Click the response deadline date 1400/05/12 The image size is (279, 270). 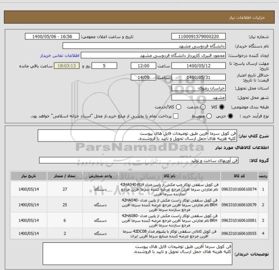(x=199, y=66)
